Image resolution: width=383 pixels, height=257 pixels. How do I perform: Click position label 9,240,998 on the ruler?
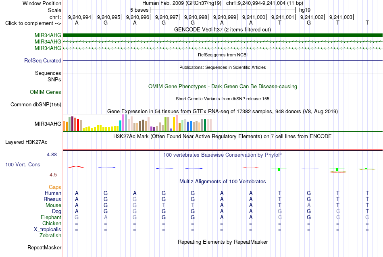click(196, 17)
